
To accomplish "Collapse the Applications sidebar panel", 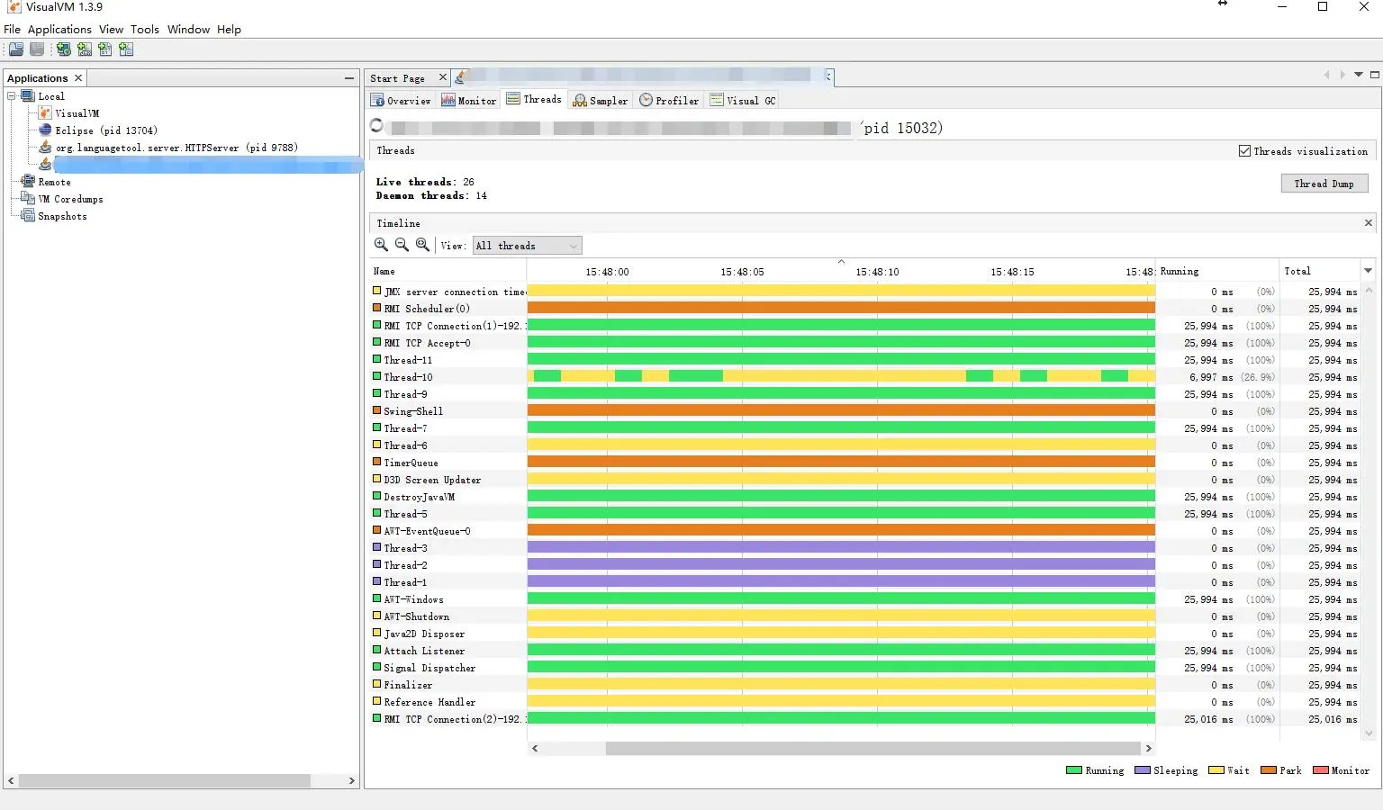I will (x=349, y=77).
